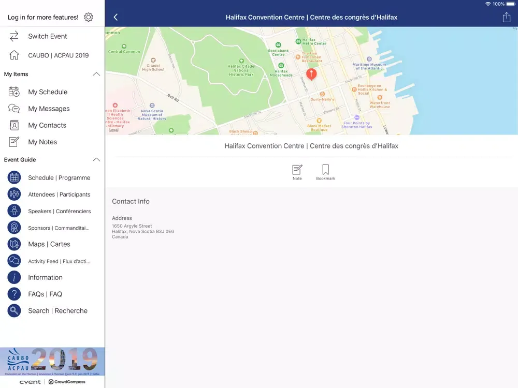Open My Notes menu label
Screen dimensions: 518x388
42,142
